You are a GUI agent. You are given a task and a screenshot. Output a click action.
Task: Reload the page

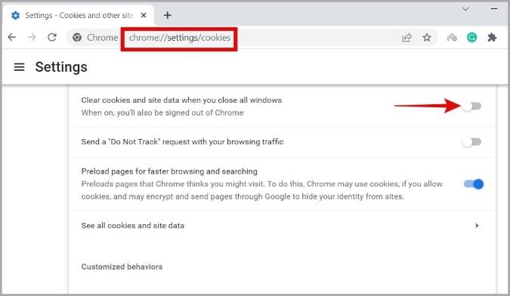[52, 37]
